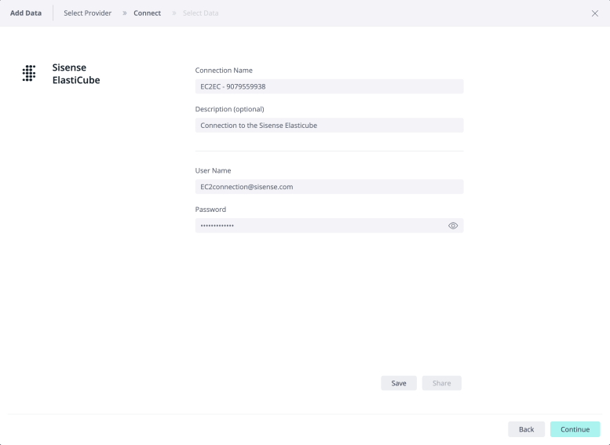The width and height of the screenshot is (610, 445).
Task: Click the Sisense ElastiCube provider name
Action: (x=75, y=74)
